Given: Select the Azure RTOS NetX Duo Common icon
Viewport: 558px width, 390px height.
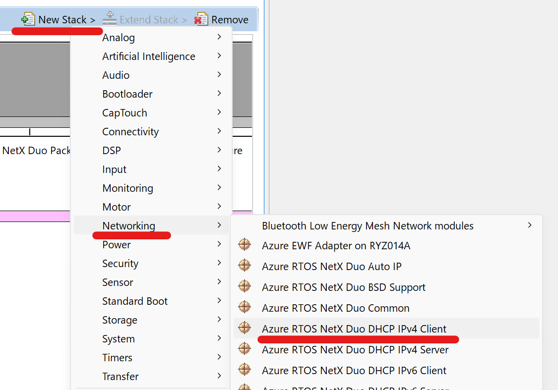Looking at the screenshot, I should click(x=245, y=307).
